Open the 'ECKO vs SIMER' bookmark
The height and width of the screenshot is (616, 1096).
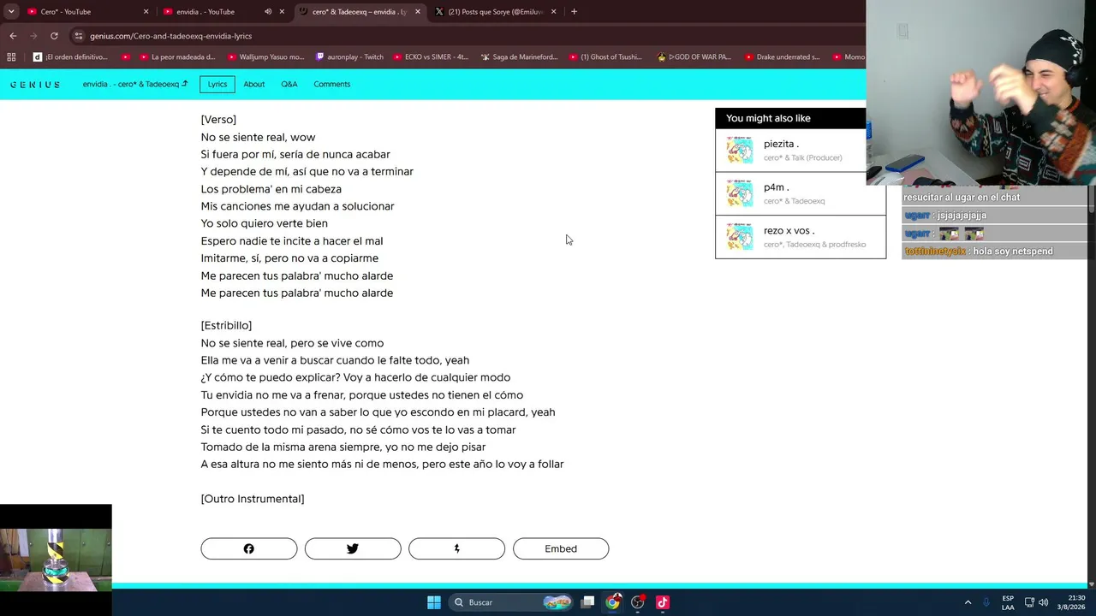click(x=431, y=57)
